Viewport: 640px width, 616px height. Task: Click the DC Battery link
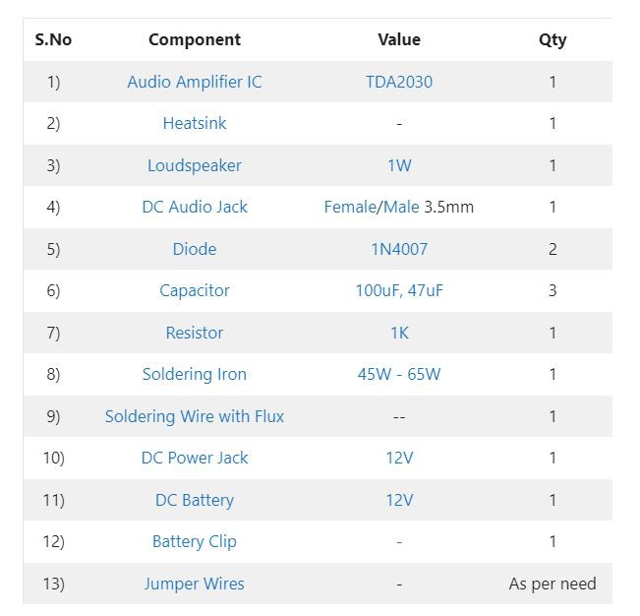click(195, 501)
